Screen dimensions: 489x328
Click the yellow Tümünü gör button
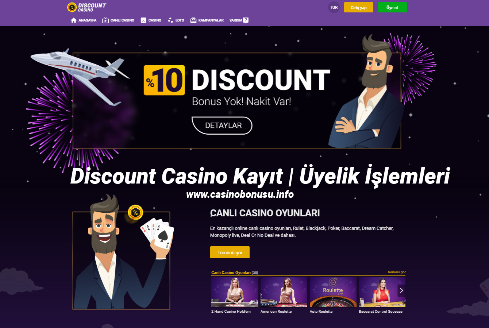(230, 252)
